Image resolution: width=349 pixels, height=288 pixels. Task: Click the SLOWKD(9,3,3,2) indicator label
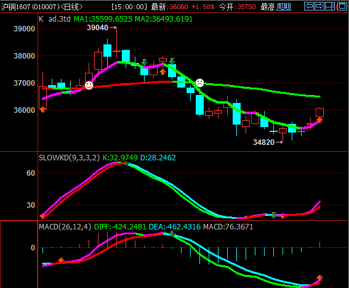(x=69, y=158)
